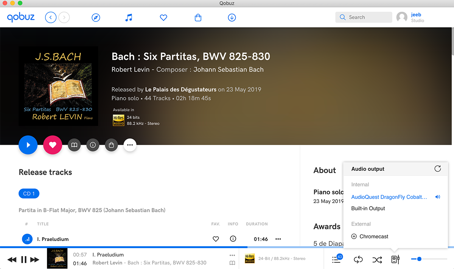Image resolution: width=454 pixels, height=269 pixels.
Task: Open composer Johann Sebastian Bach link
Action: (x=229, y=69)
